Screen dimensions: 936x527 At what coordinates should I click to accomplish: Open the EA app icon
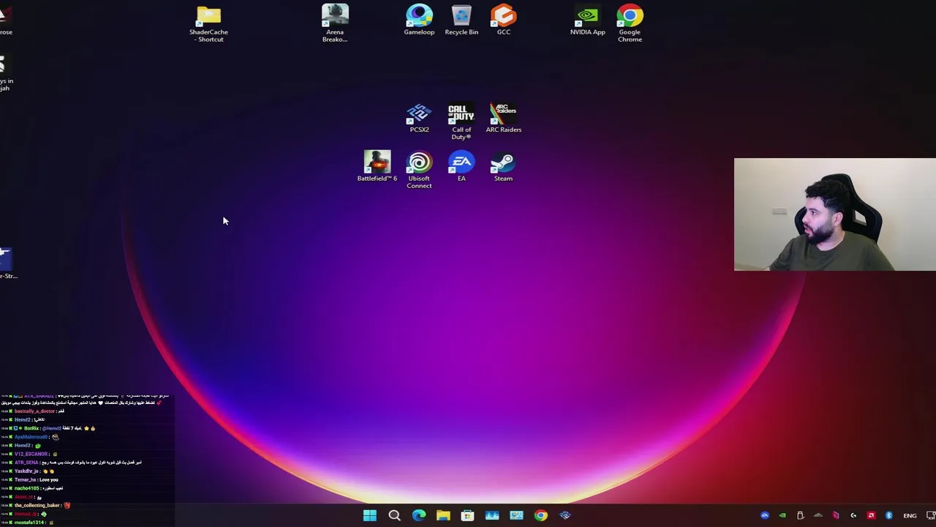[461, 166]
